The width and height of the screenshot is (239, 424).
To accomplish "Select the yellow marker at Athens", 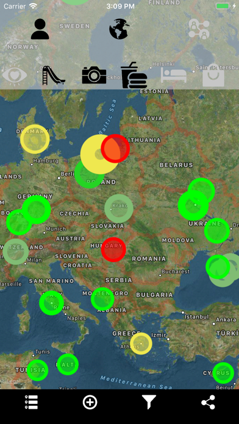I will 141,344.
